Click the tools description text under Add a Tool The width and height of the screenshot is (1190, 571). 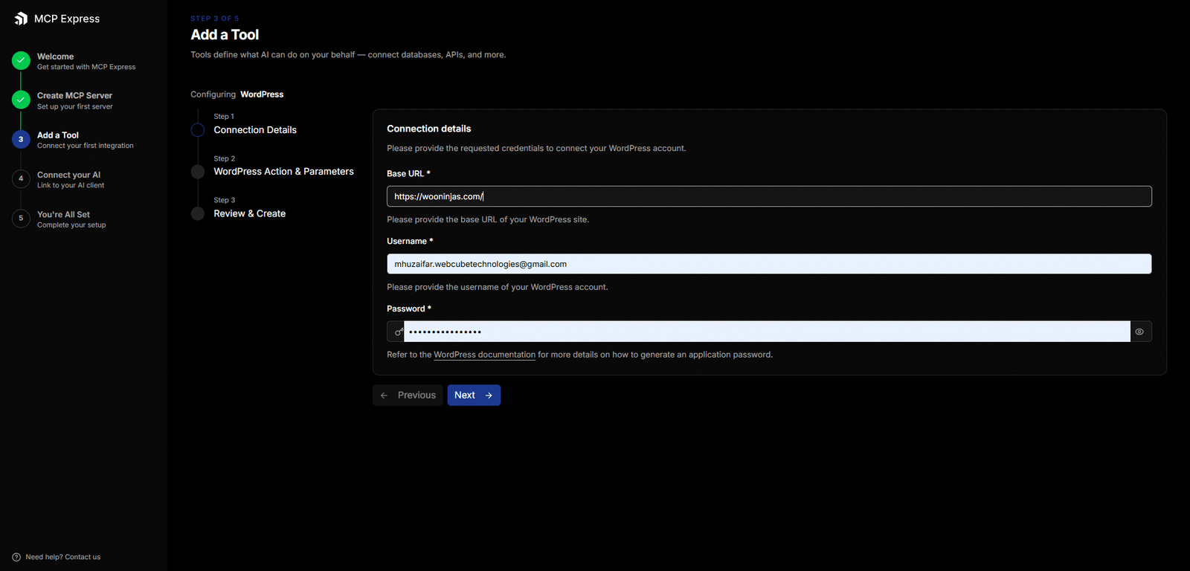(348, 55)
